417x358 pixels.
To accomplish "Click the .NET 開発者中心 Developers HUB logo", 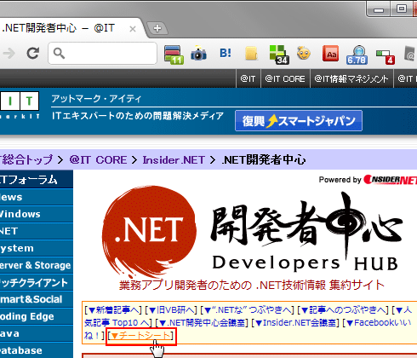I will [252, 233].
